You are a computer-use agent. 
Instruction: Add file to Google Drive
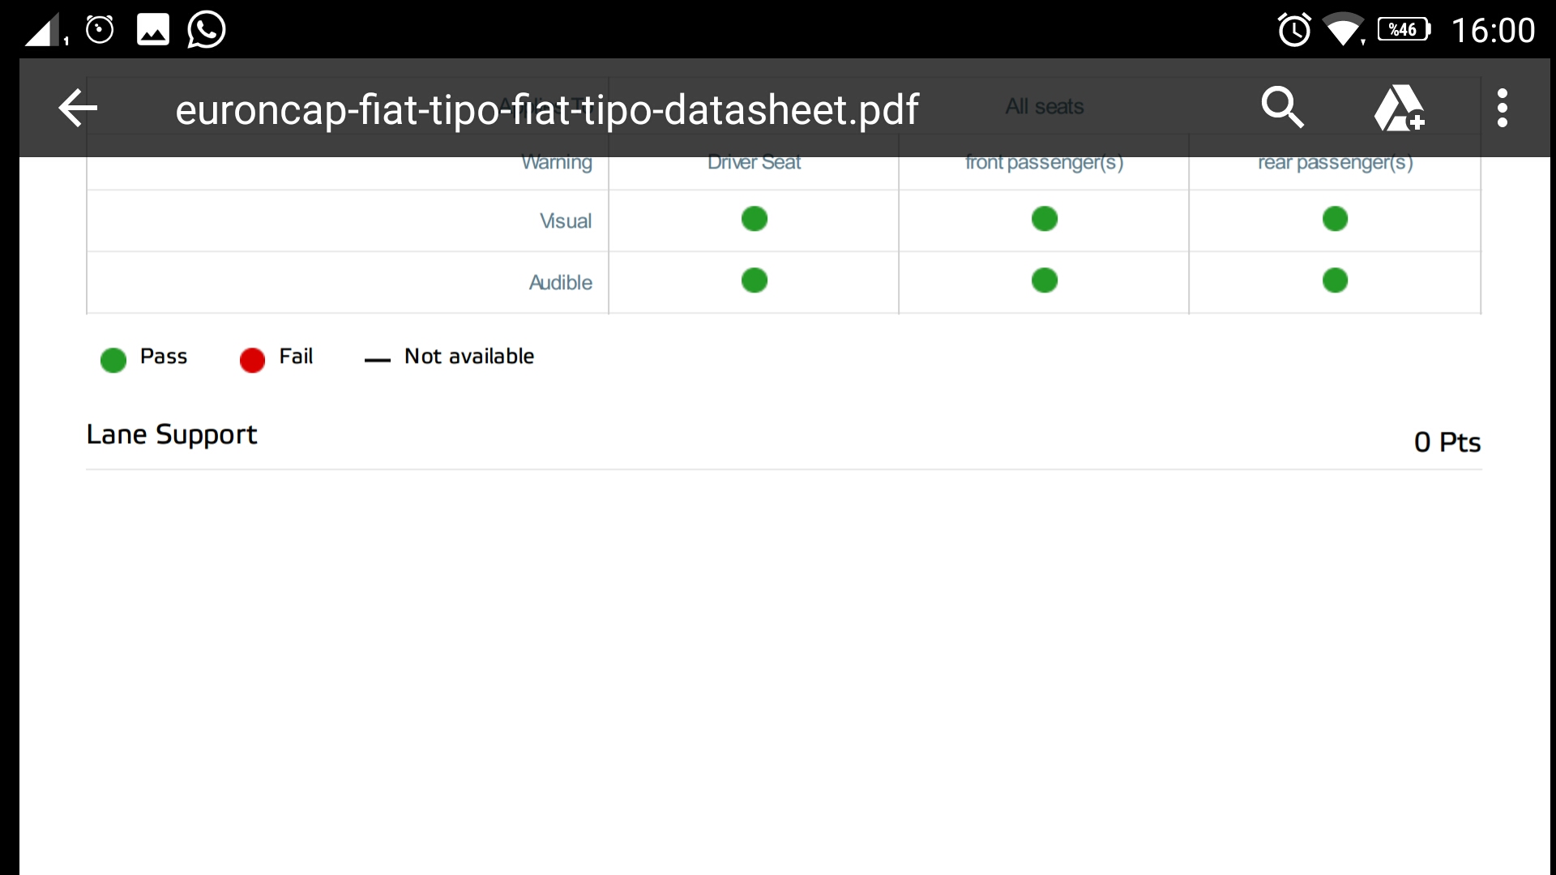click(x=1400, y=108)
